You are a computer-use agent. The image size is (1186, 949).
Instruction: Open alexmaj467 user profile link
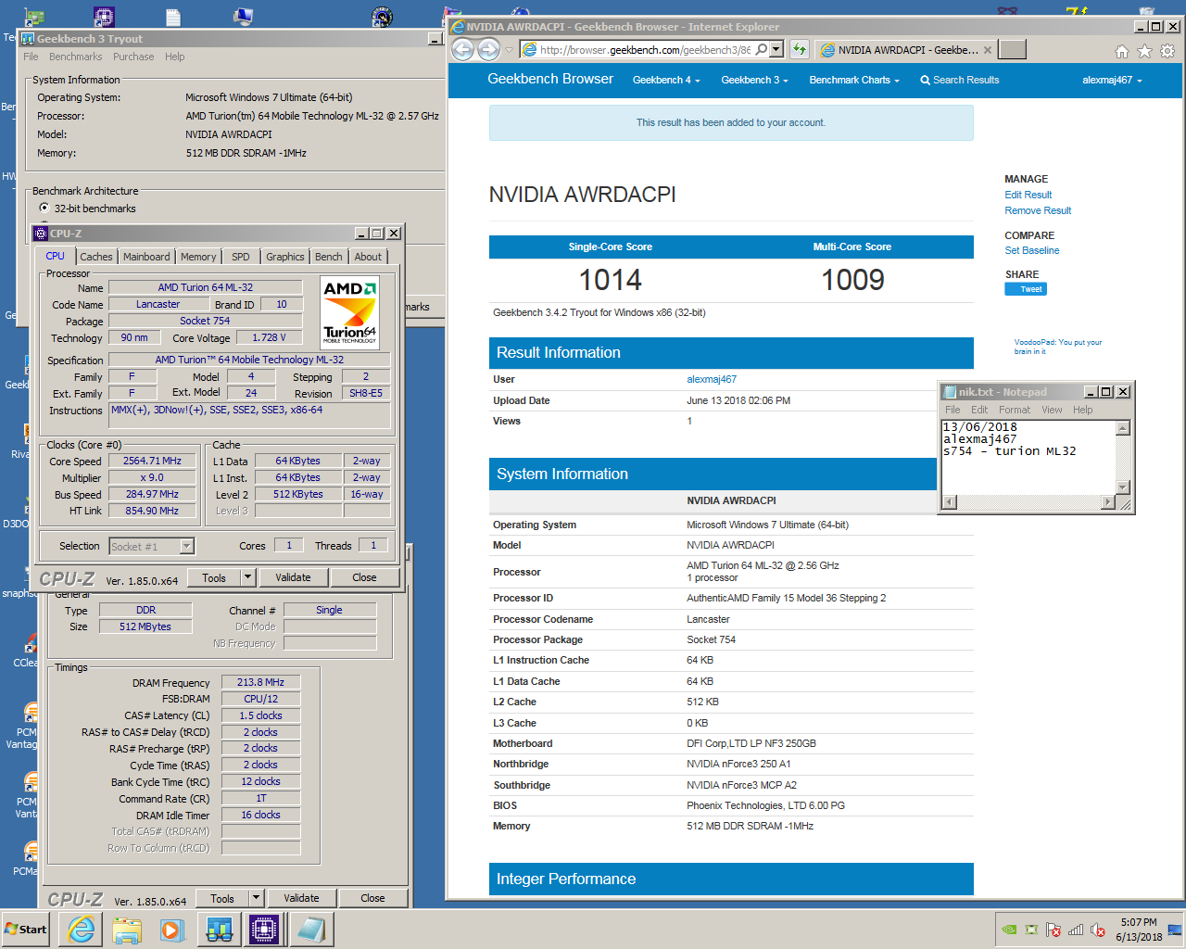pos(712,379)
